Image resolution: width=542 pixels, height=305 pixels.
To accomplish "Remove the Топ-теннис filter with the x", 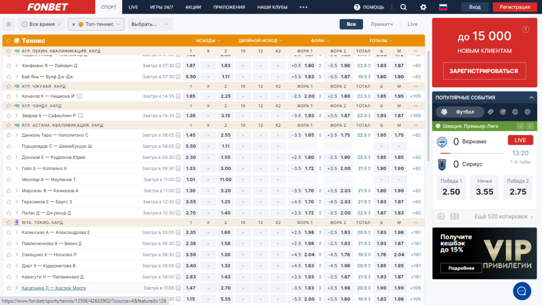I will pyautogui.click(x=73, y=24).
